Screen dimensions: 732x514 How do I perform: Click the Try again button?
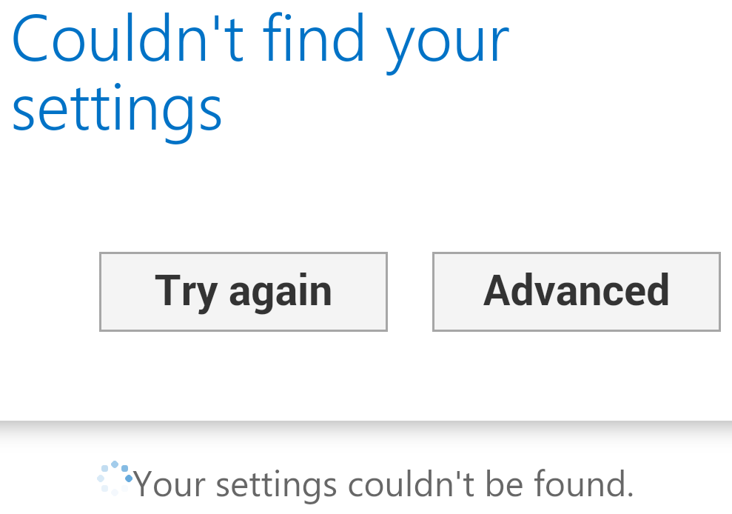pos(243,291)
